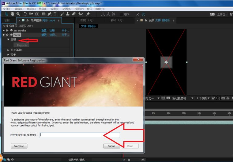Open the 活动摄像机 camera view dropdown
Viewport: 233px width, 162px height.
pos(183,98)
